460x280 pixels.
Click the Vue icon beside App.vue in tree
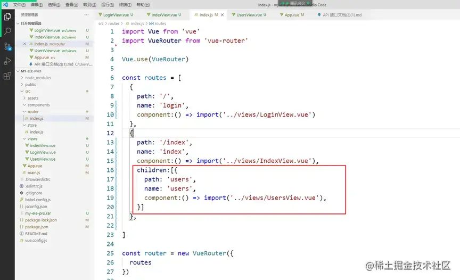pyautogui.click(x=24, y=166)
